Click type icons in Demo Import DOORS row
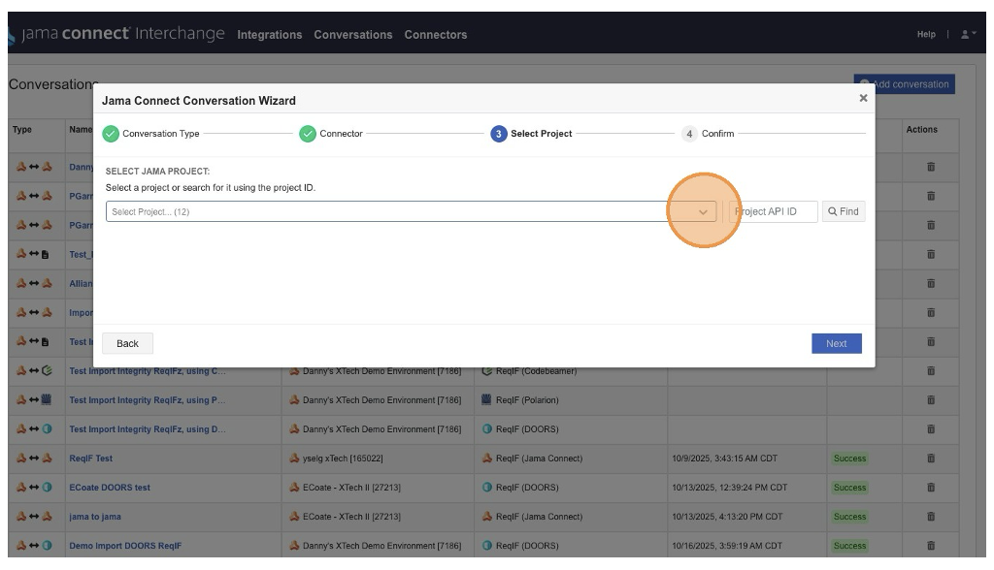Screen dimensions: 994x570 click(x=34, y=546)
